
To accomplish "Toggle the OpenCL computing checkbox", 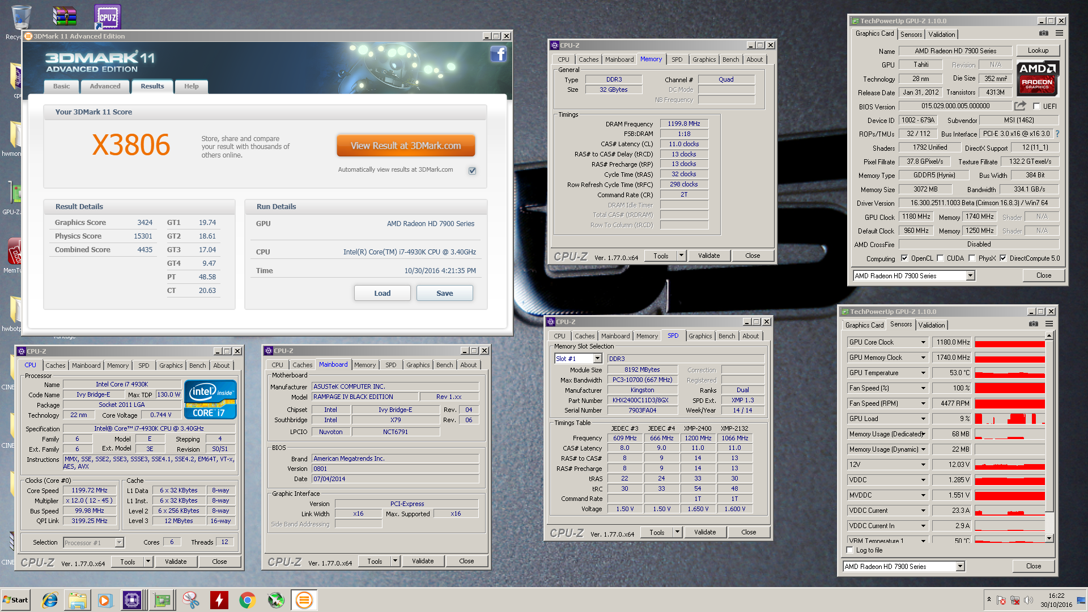I will pyautogui.click(x=904, y=258).
